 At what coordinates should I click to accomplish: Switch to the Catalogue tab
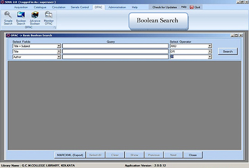[x=40, y=7]
